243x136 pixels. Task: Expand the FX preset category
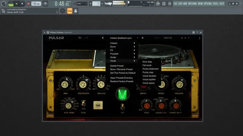point(122,50)
